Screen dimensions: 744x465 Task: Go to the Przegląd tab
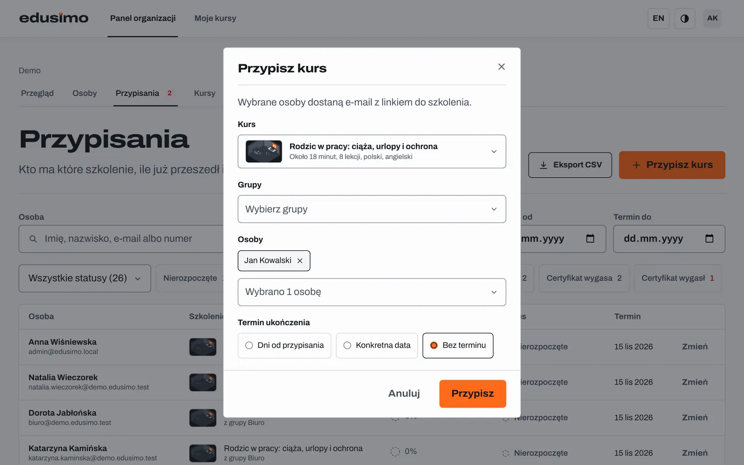37,93
